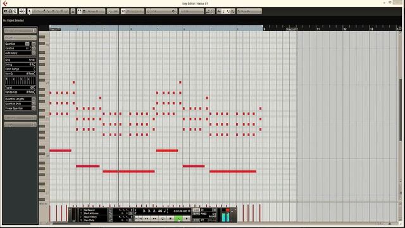Click bar 13 in the ruler
405x228 pixels.
pos(371,29)
